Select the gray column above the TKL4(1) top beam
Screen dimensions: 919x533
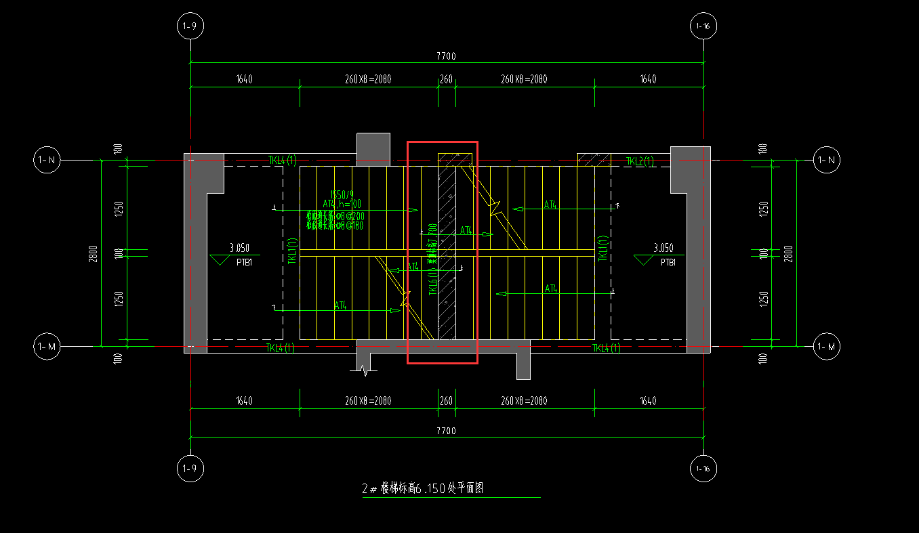click(373, 148)
